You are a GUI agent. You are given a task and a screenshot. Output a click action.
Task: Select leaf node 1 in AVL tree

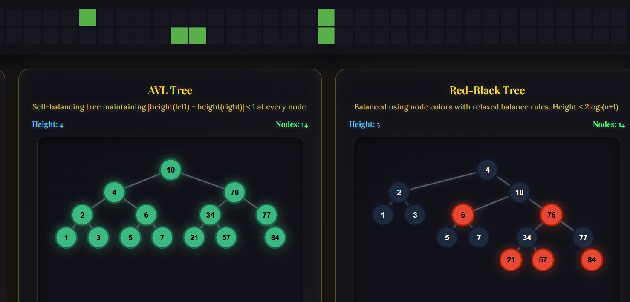(x=66, y=237)
